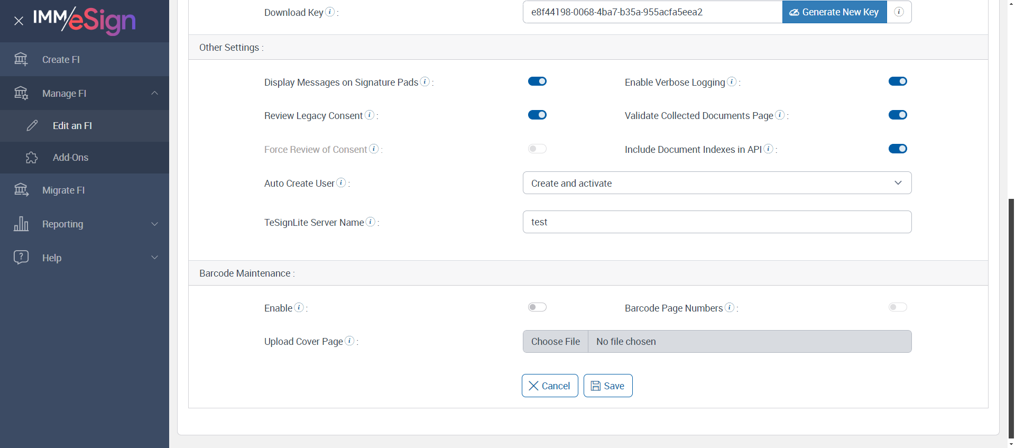Go to Migrate FI in sidebar
The height and width of the screenshot is (448, 1015).
[63, 190]
